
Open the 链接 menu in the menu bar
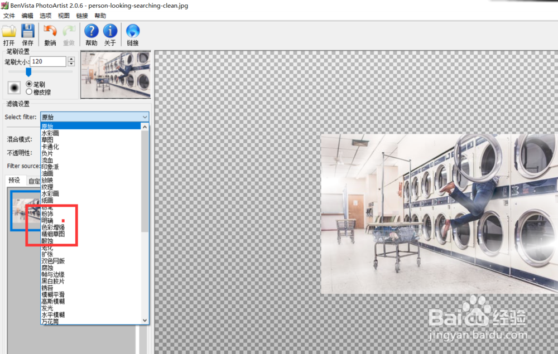click(x=82, y=16)
